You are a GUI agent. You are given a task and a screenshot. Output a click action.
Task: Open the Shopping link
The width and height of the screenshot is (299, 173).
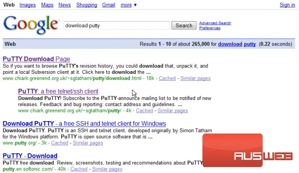86,5
